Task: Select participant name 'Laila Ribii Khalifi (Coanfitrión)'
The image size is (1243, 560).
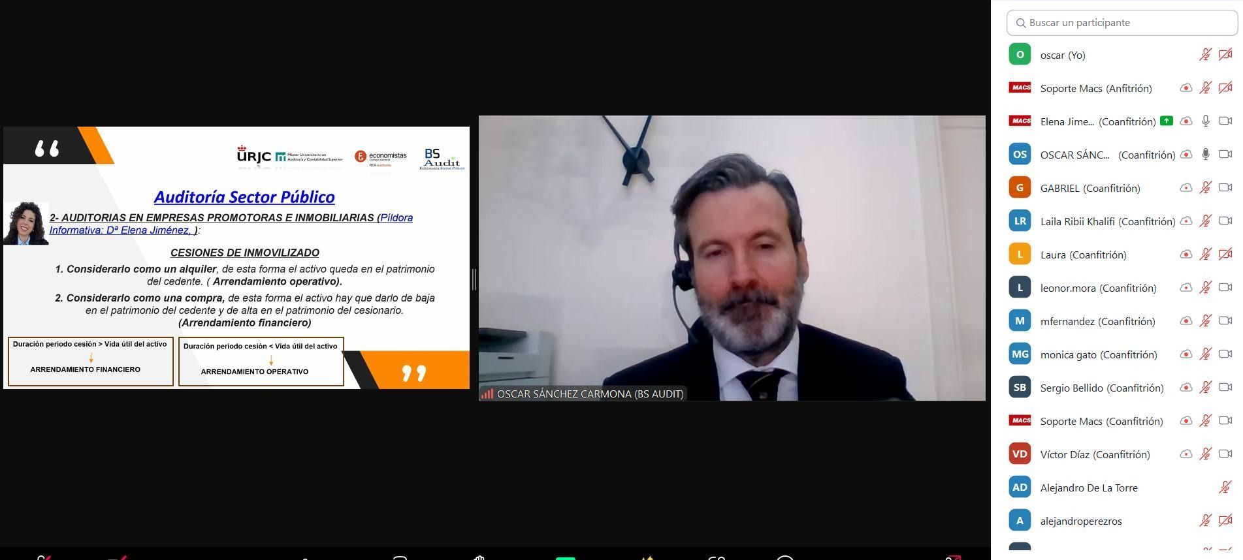Action: 1108,221
